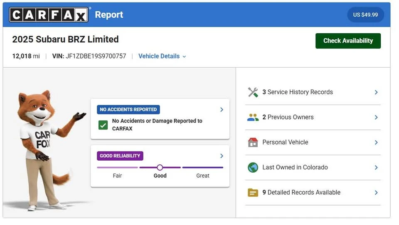This screenshot has height=225, width=399.
Task: Expand the Last Owned in Colorado chevron
Action: 376,168
